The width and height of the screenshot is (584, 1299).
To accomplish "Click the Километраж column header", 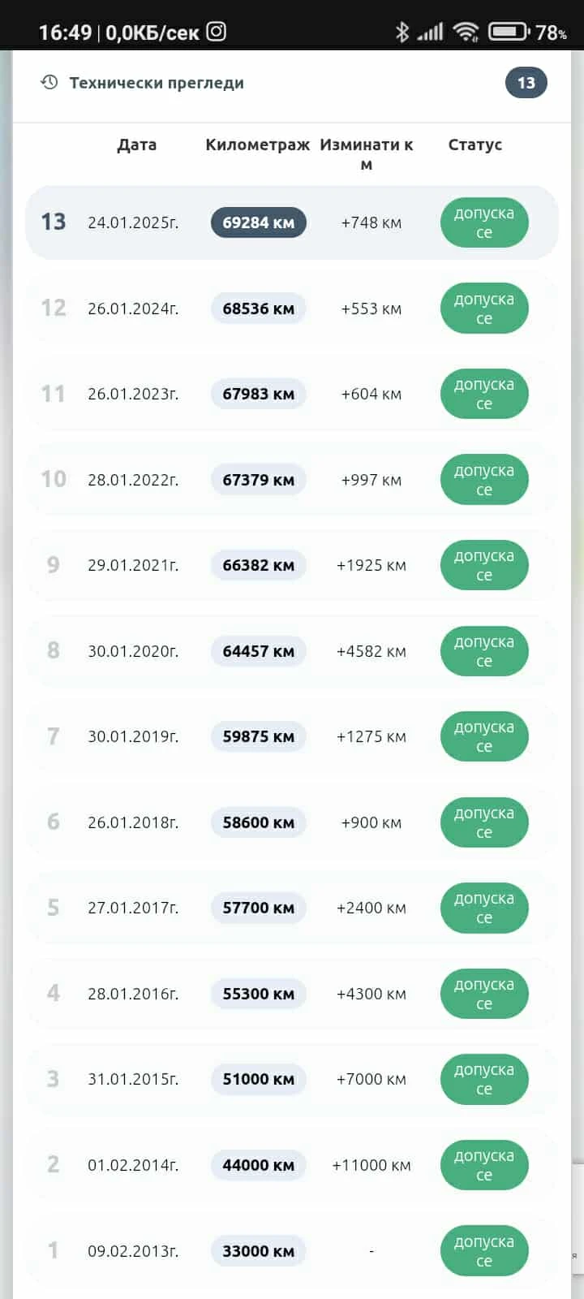I will tap(257, 145).
